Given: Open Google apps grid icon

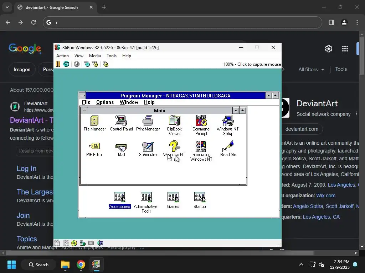Looking at the screenshot, I should [345, 49].
